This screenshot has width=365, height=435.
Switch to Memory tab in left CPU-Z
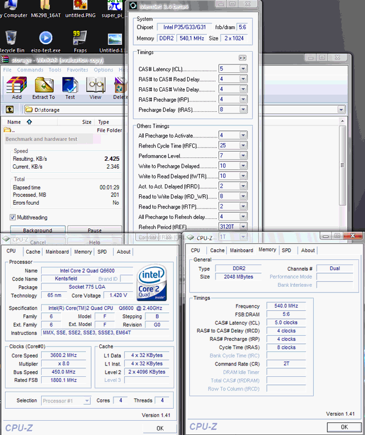83,251
